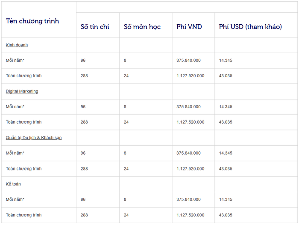
Task: Open the Kinh doanh program link
Action: tap(17, 45)
